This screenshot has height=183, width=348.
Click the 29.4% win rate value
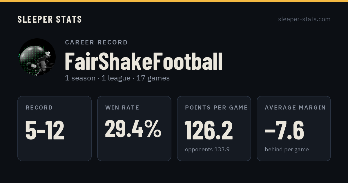point(133,129)
